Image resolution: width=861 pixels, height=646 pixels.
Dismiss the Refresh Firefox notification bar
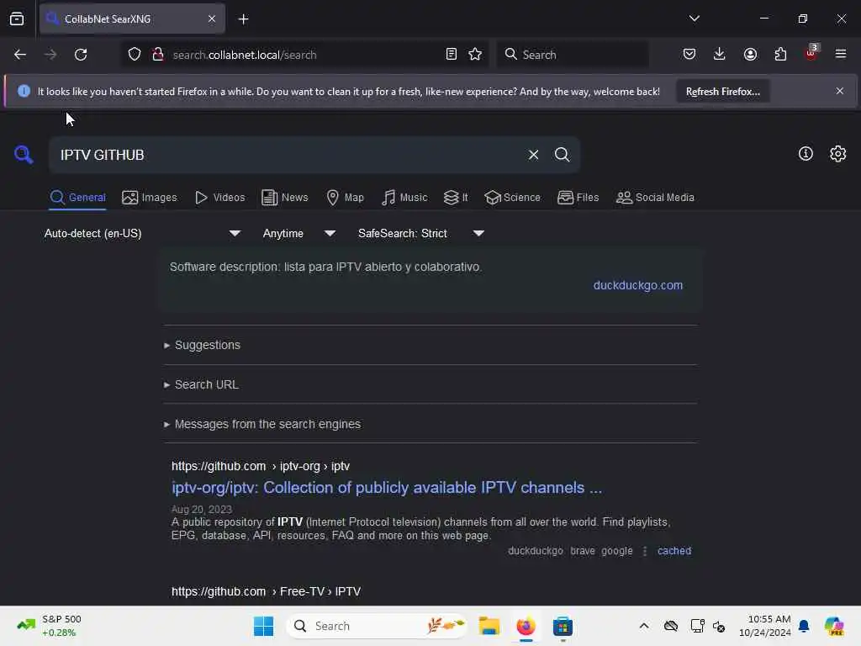840,91
